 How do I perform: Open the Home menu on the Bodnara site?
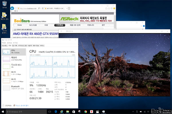click(x=19, y=25)
